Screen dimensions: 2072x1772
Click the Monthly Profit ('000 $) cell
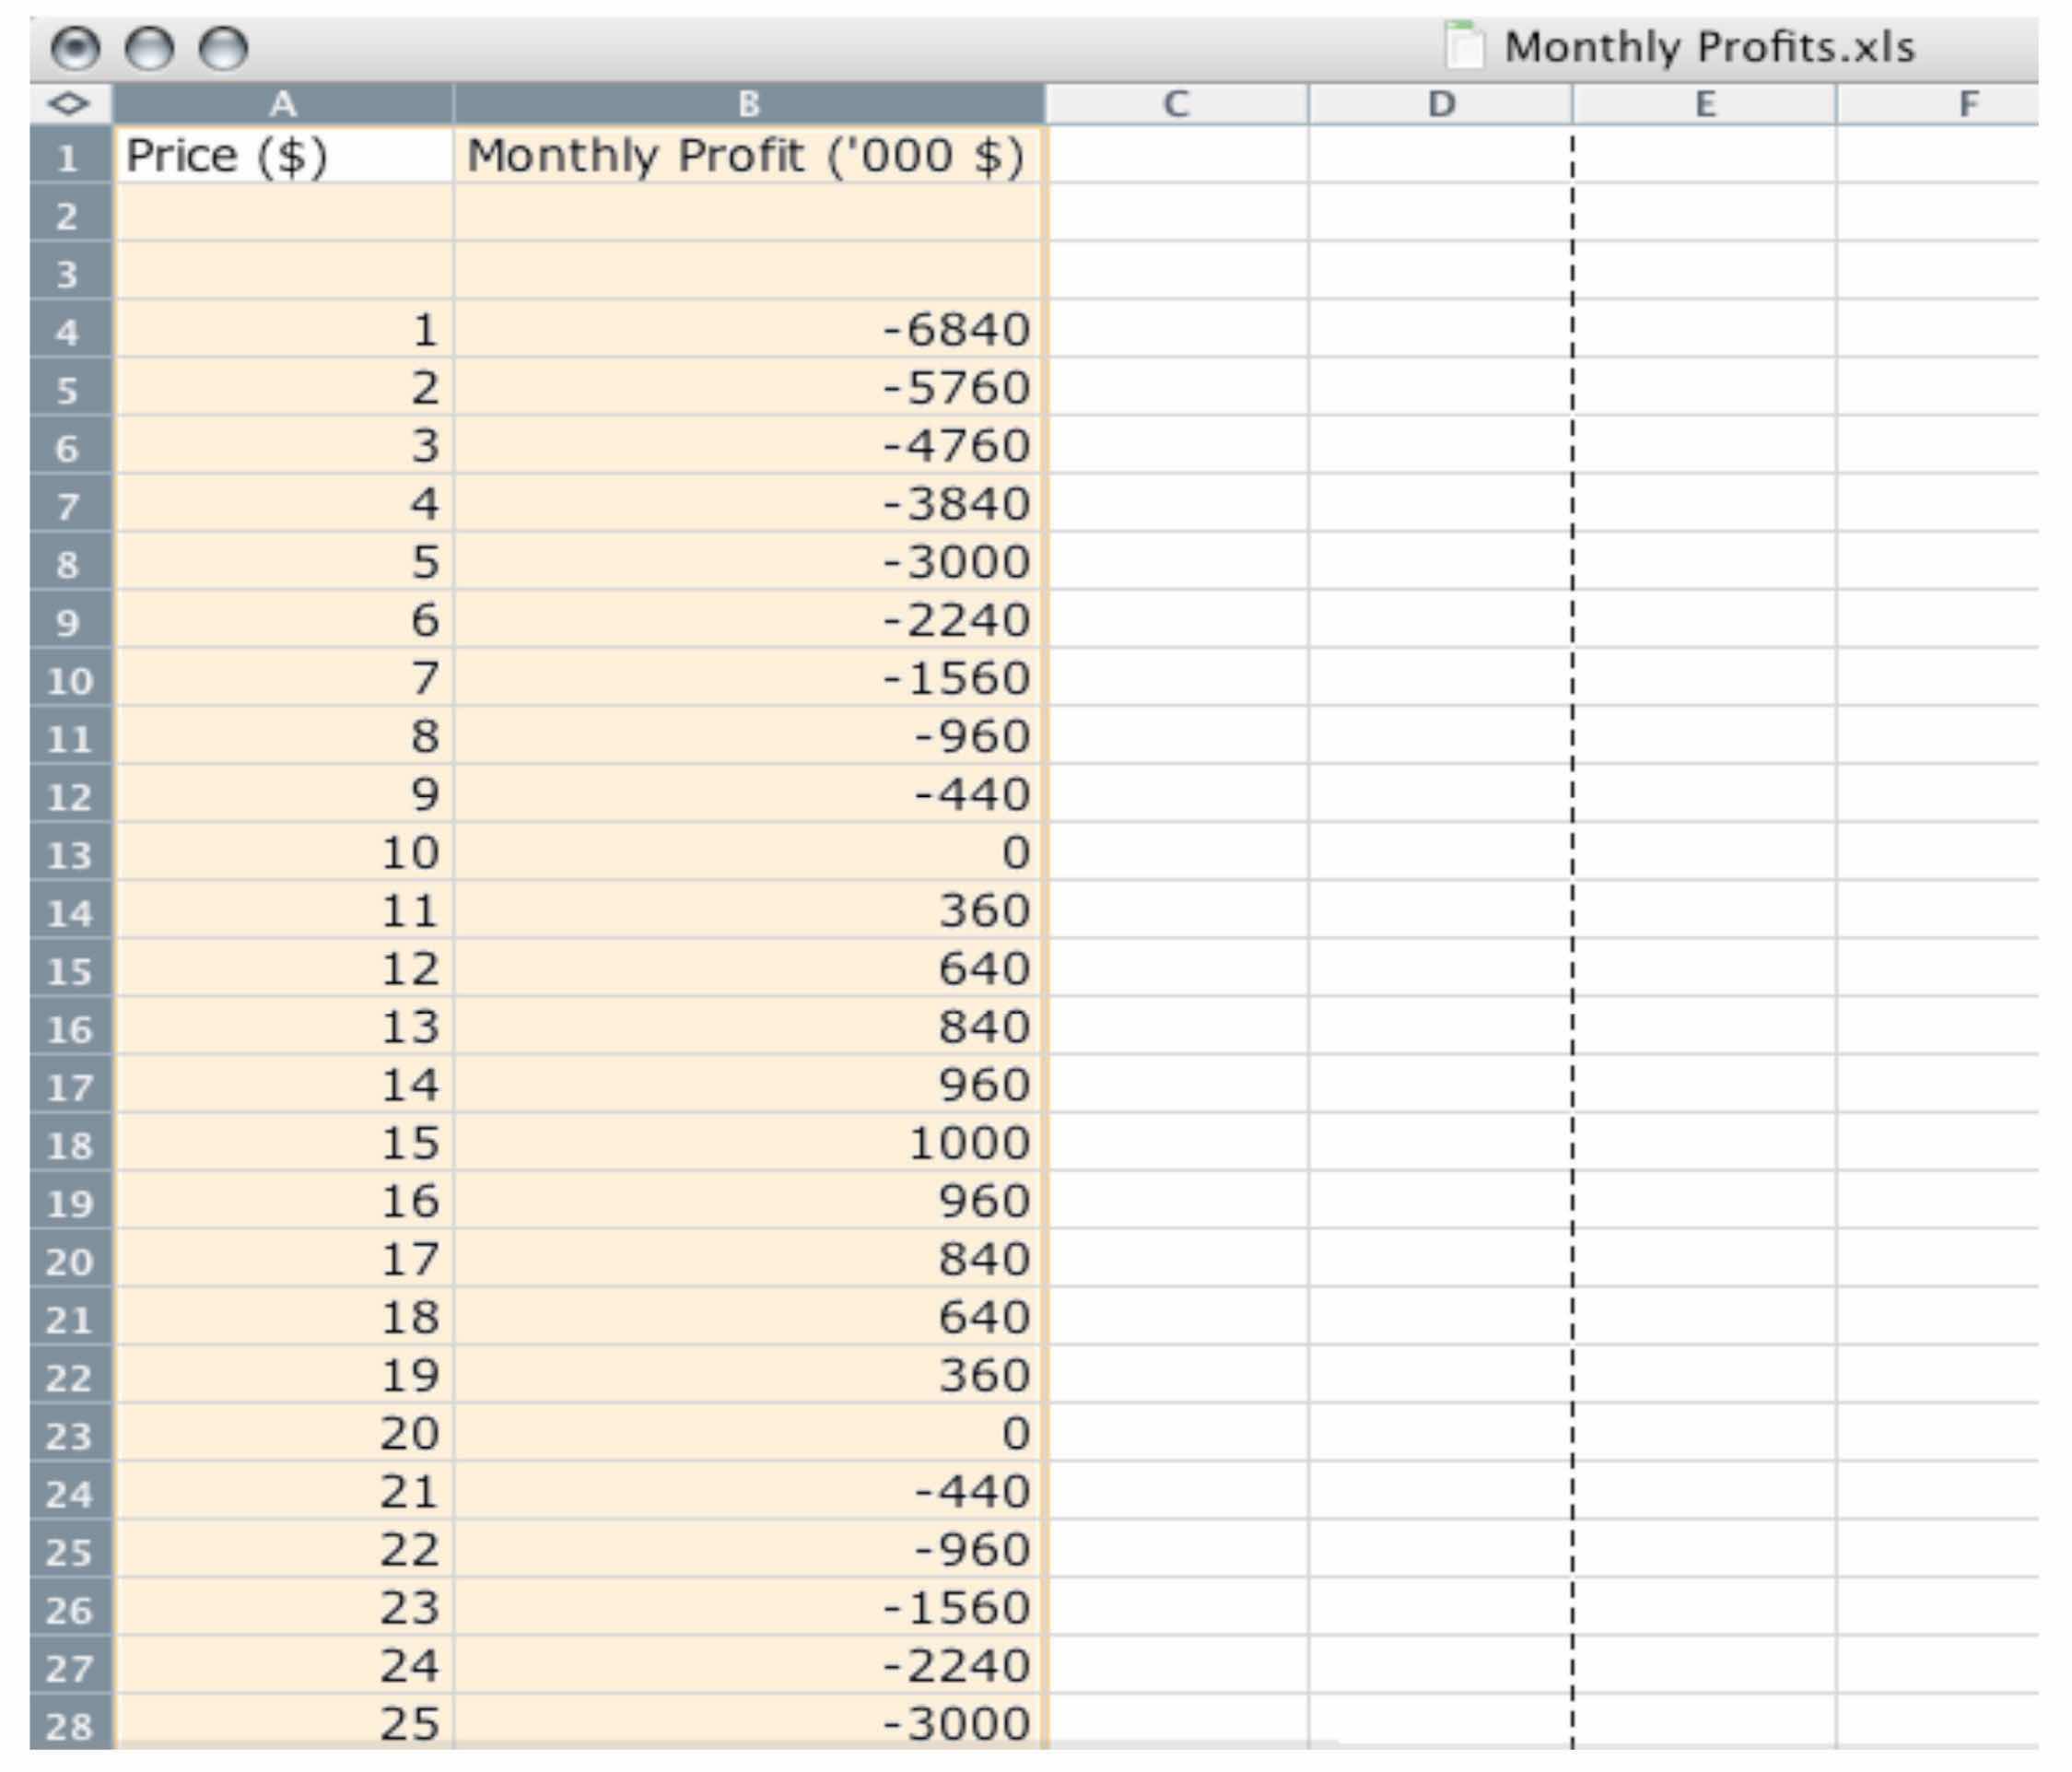coord(748,156)
